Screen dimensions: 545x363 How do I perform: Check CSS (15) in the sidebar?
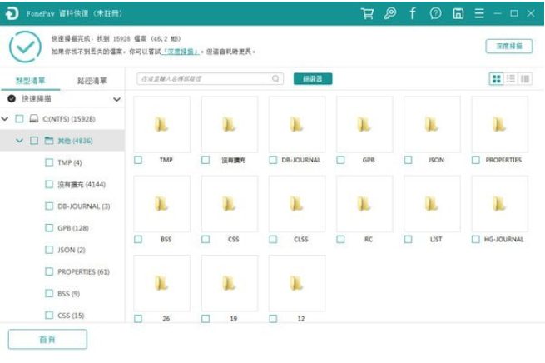coord(49,316)
